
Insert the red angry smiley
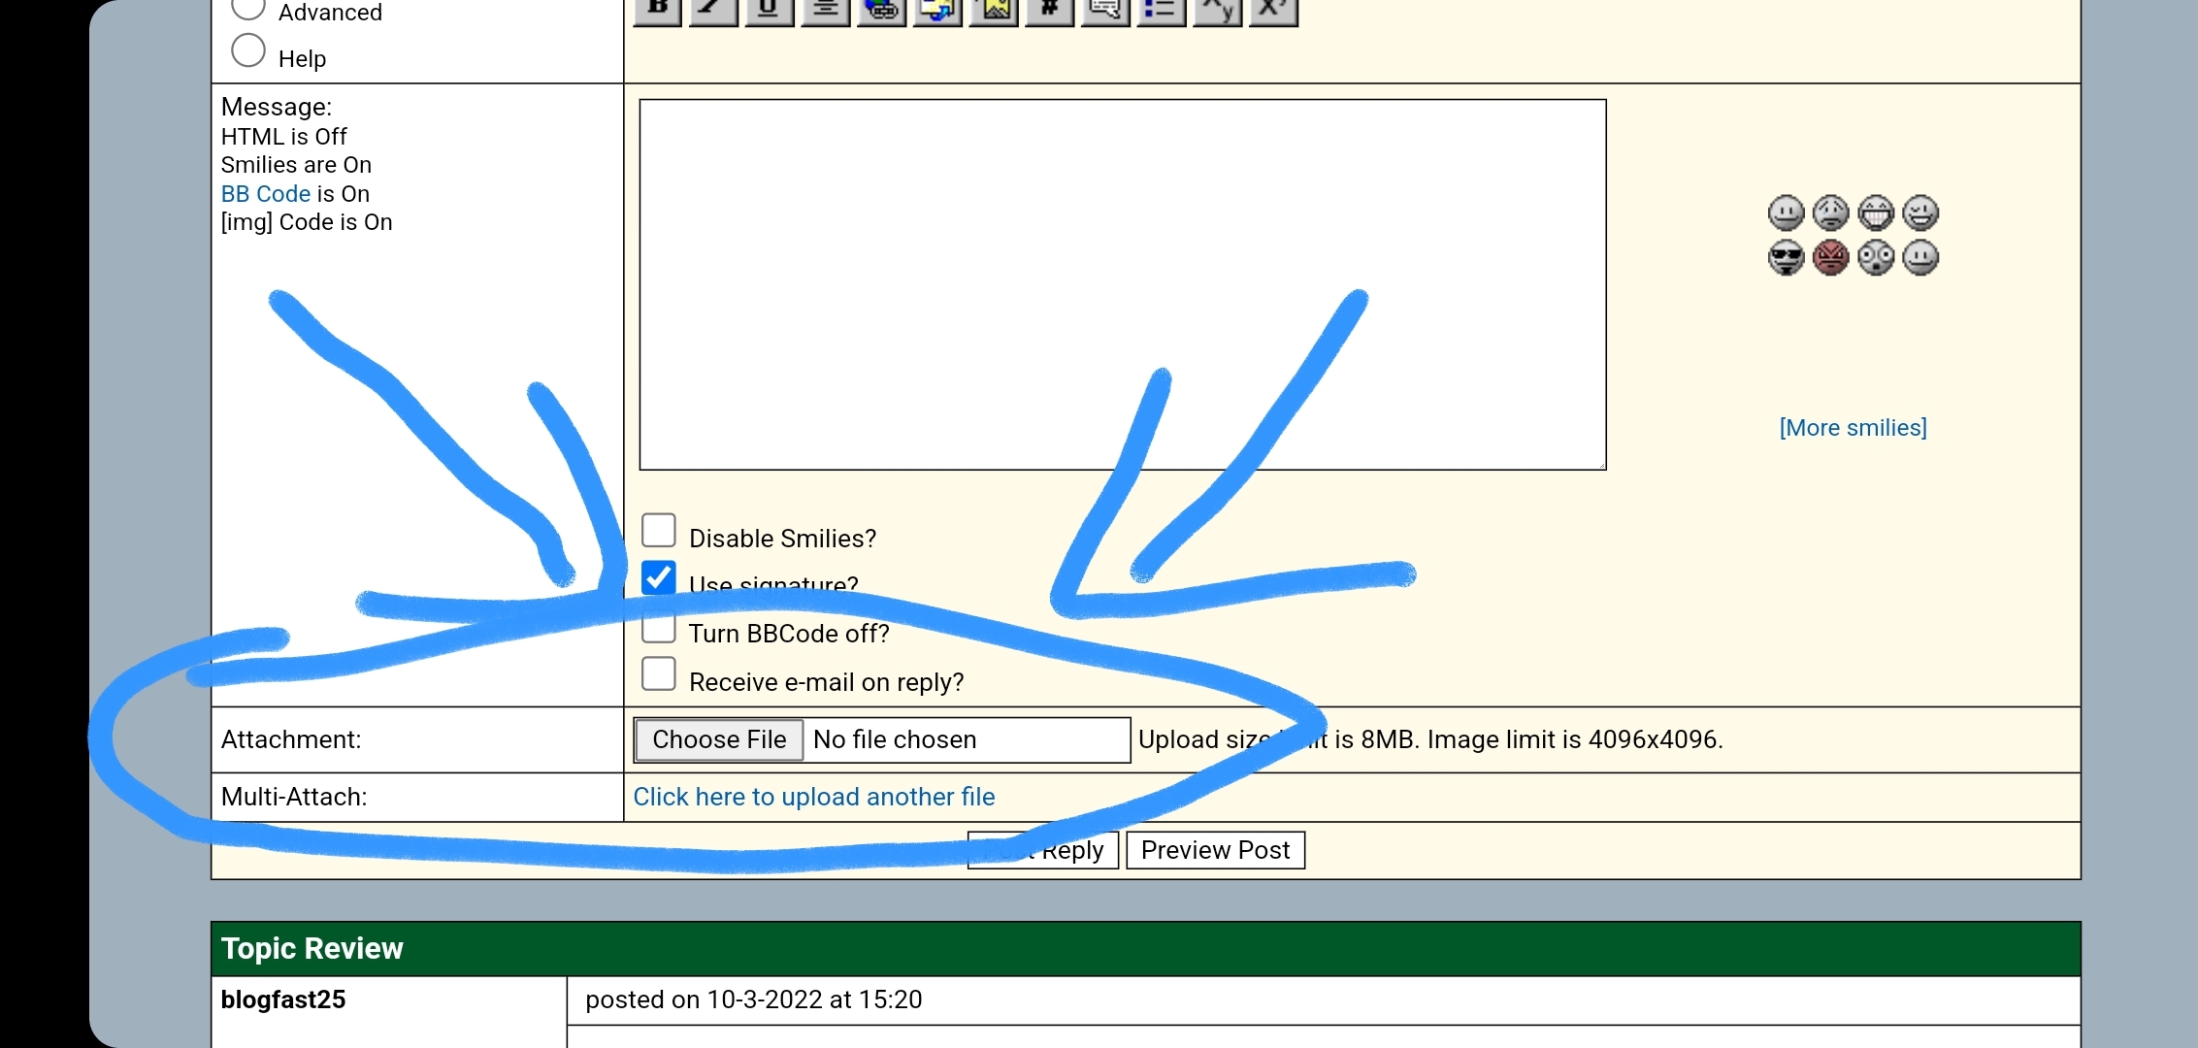click(1830, 258)
